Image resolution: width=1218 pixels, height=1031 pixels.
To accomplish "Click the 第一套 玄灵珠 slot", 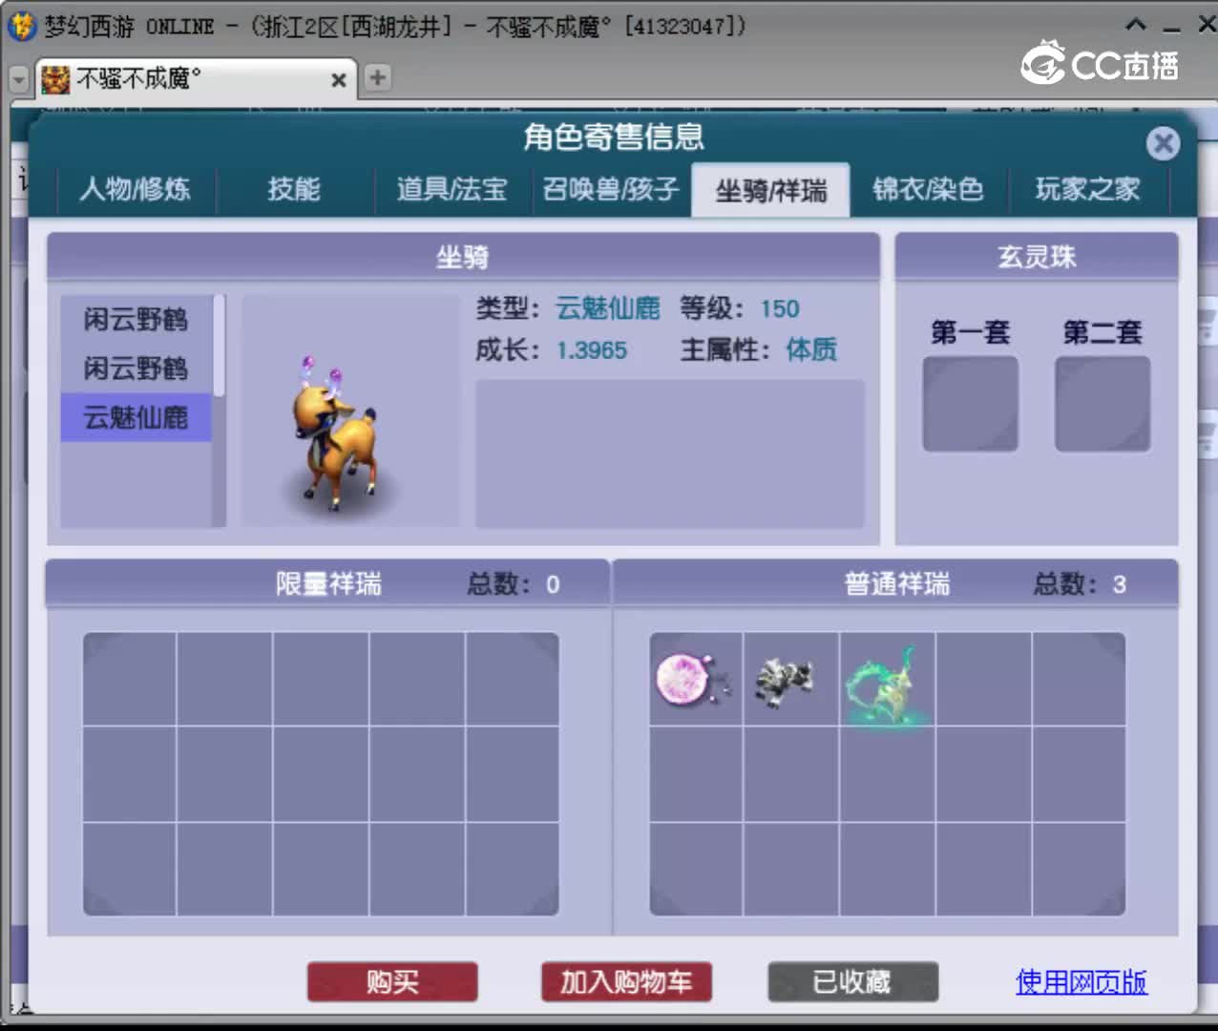I will coord(971,404).
